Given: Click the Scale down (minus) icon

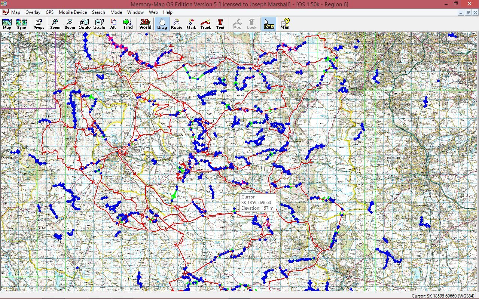Looking at the screenshot, I should coord(99,24).
